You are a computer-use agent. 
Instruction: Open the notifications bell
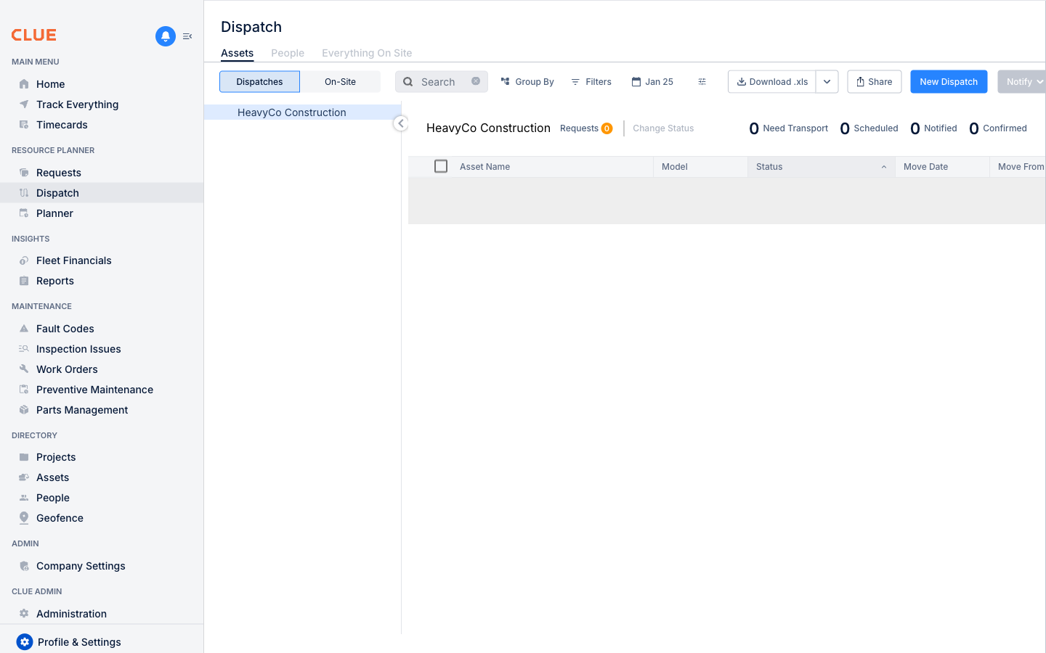166,36
